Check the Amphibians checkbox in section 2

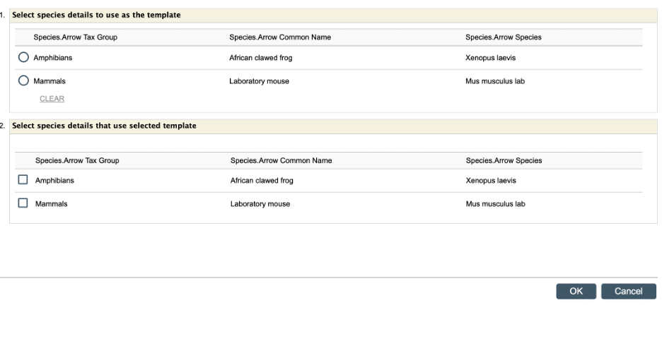[23, 180]
